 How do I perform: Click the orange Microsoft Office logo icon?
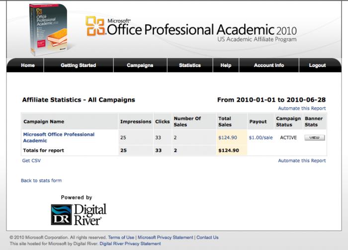pyautogui.click(x=95, y=26)
